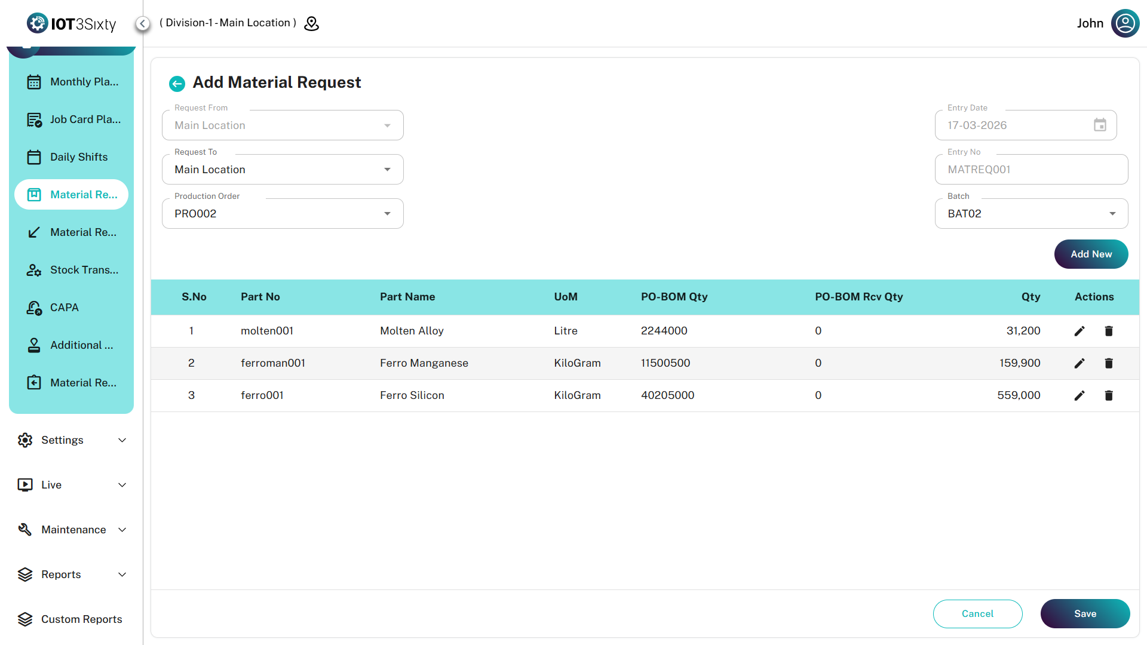The width and height of the screenshot is (1147, 645).
Task: Open John's user profile avatar
Action: pos(1125,23)
